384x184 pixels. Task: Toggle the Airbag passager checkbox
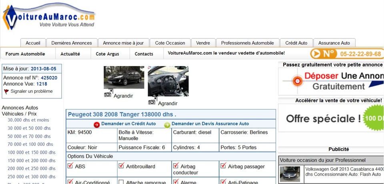[x=223, y=166]
